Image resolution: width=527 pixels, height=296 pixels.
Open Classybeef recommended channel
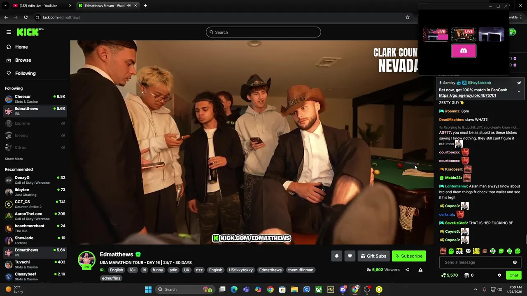point(35,276)
